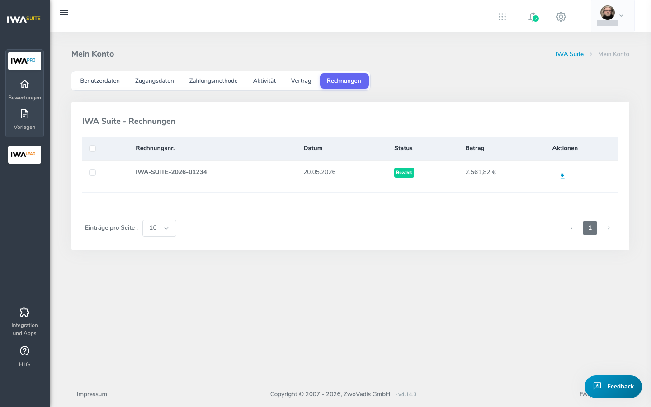The height and width of the screenshot is (407, 651).
Task: Click the version label v4.14.3
Action: pyautogui.click(x=407, y=394)
